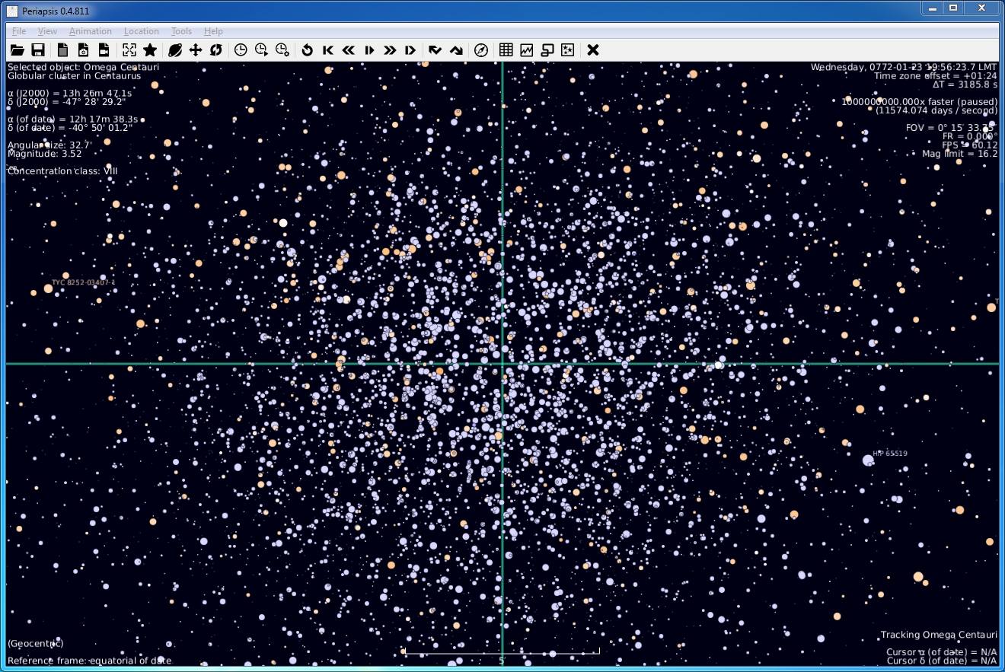The width and height of the screenshot is (1005, 672).
Task: Click the compass icon
Action: tap(481, 50)
